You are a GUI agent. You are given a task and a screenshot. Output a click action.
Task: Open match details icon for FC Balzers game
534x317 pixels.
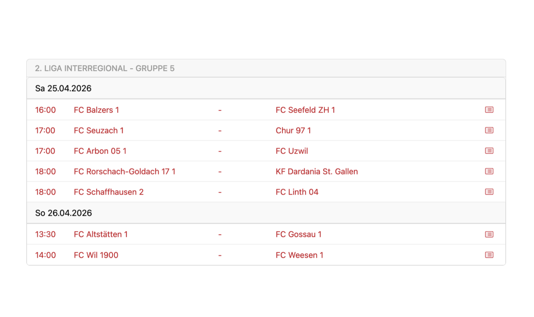click(x=489, y=110)
